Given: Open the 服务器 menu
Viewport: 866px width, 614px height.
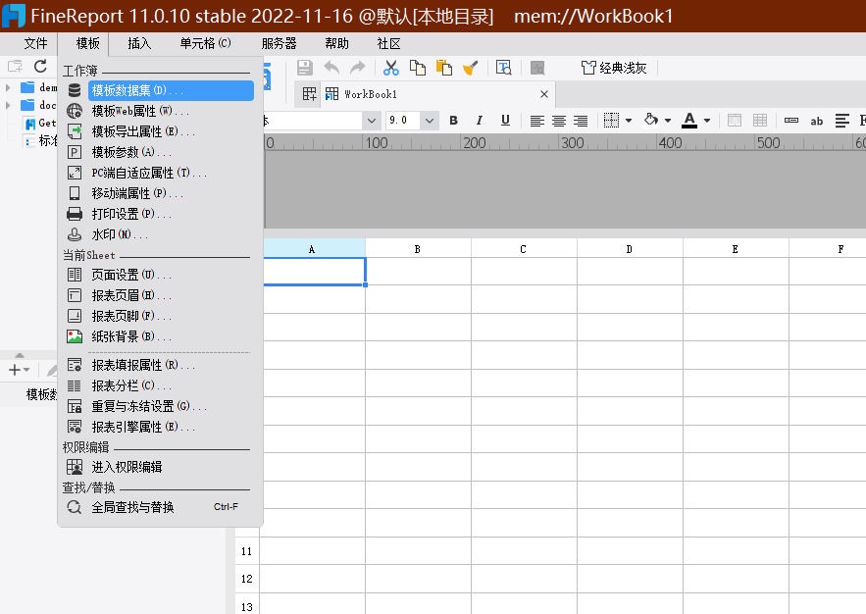Looking at the screenshot, I should click(x=279, y=43).
